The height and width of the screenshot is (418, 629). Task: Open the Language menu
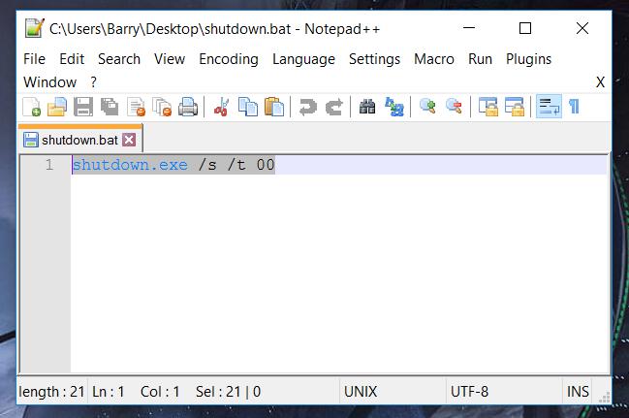[303, 59]
